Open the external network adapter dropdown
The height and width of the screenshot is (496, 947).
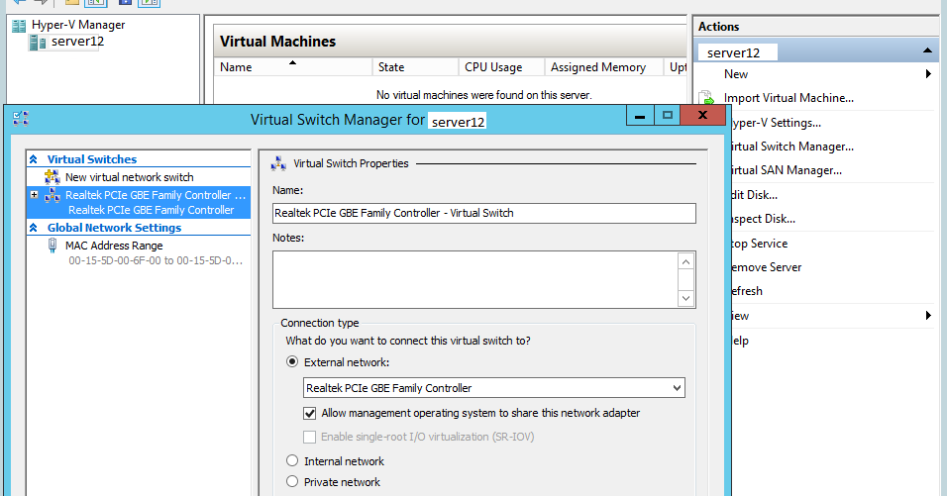[677, 388]
